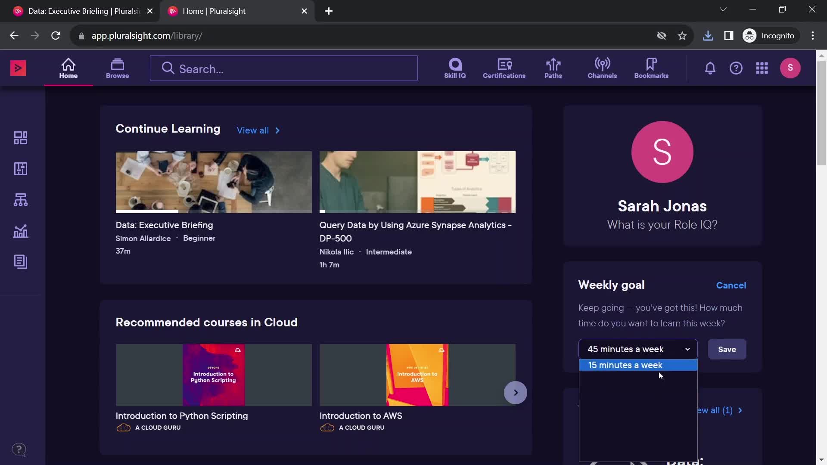Open the tab search chevron
827x465 pixels.
pyautogui.click(x=723, y=9)
